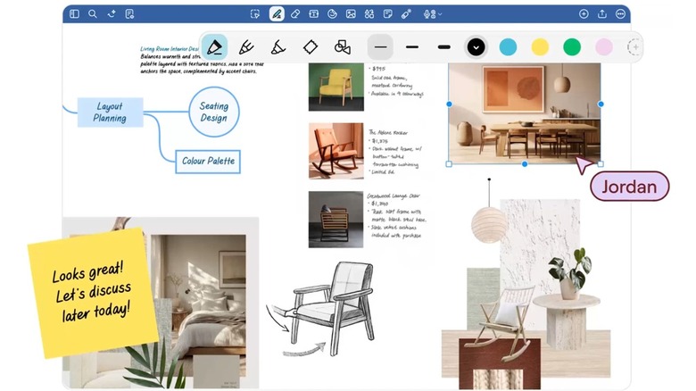
Task: Click the 'Crestwood Lounge Chair' handwritten note
Action: pos(396,215)
